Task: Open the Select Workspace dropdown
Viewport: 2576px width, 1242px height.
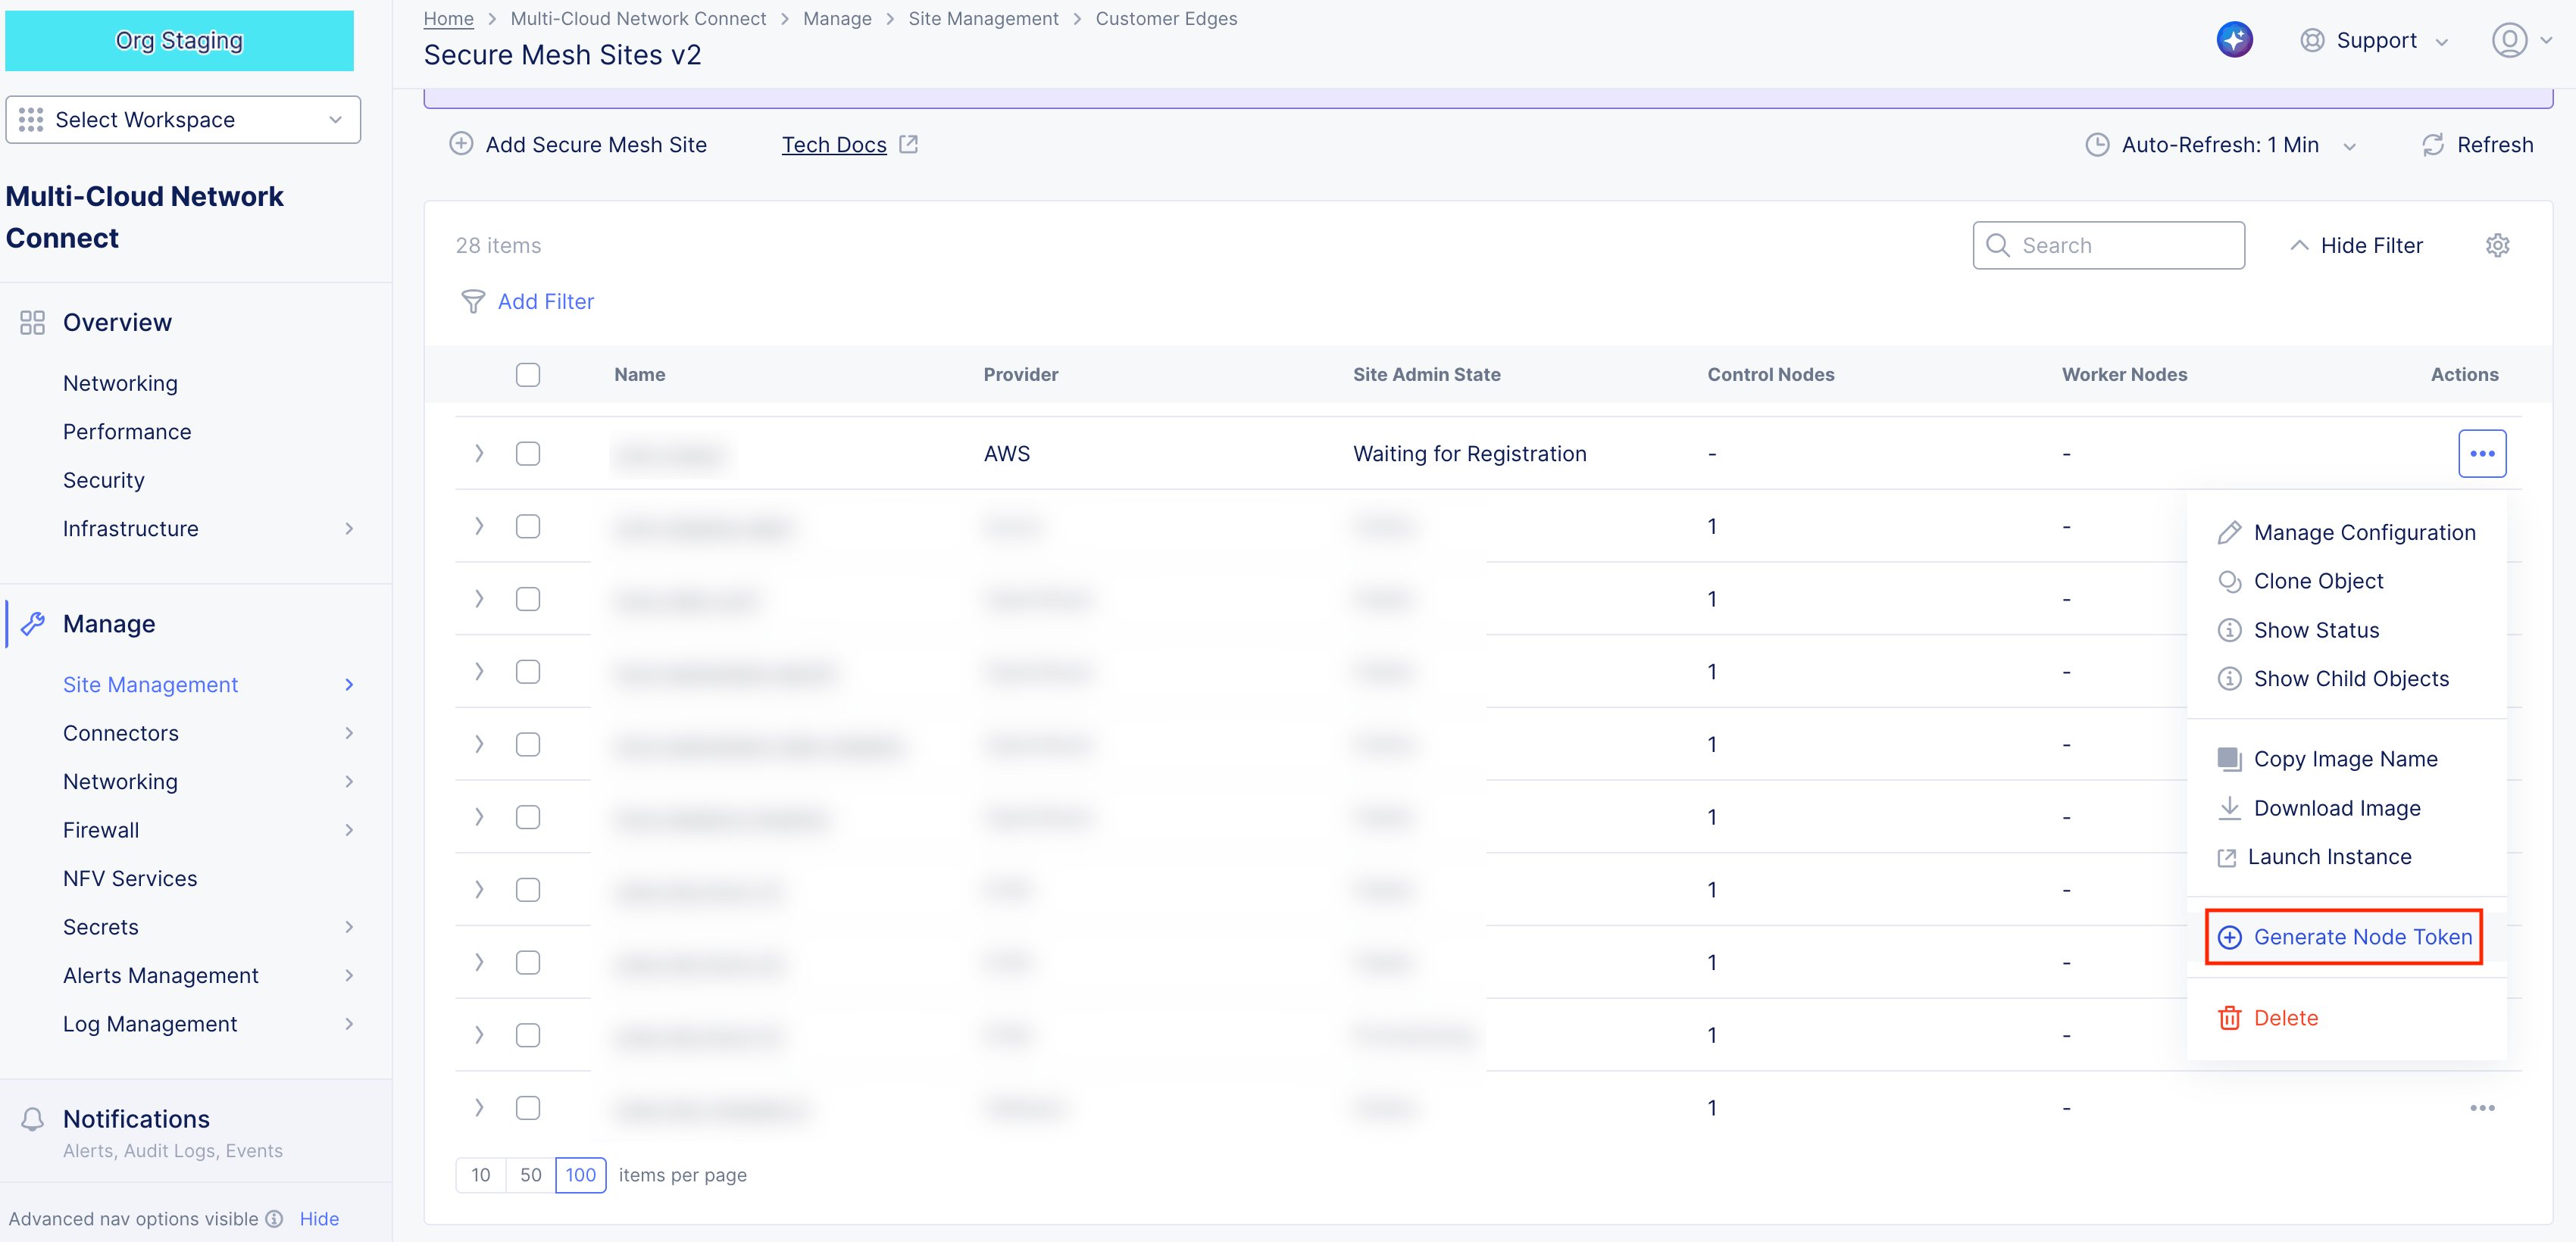Action: pos(183,120)
